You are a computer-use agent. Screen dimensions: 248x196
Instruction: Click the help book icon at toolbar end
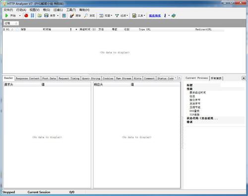click(x=174, y=15)
